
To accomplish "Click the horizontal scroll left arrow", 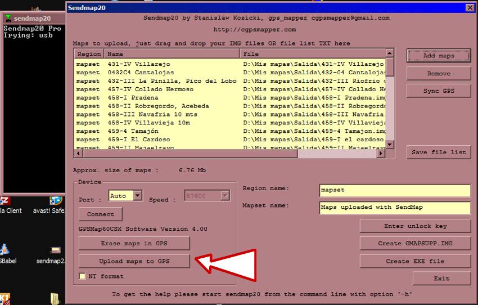I will (79, 154).
